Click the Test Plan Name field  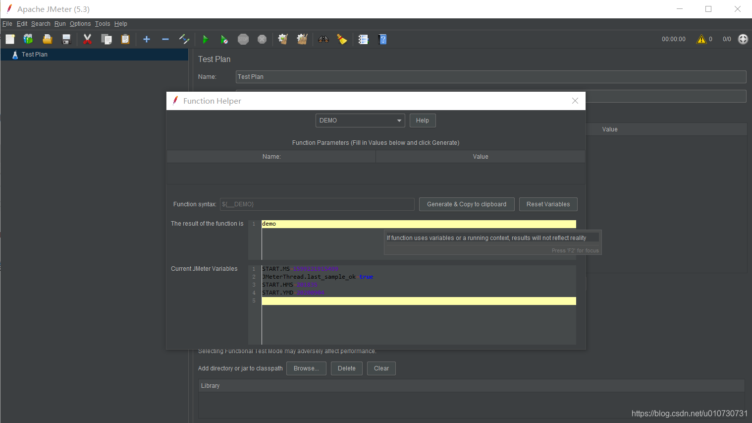(x=491, y=77)
